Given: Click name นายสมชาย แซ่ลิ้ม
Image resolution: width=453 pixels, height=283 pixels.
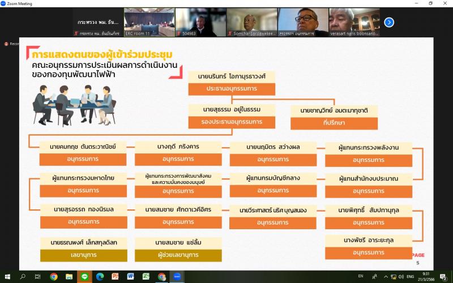Looking at the screenshot, I should click(x=178, y=243).
